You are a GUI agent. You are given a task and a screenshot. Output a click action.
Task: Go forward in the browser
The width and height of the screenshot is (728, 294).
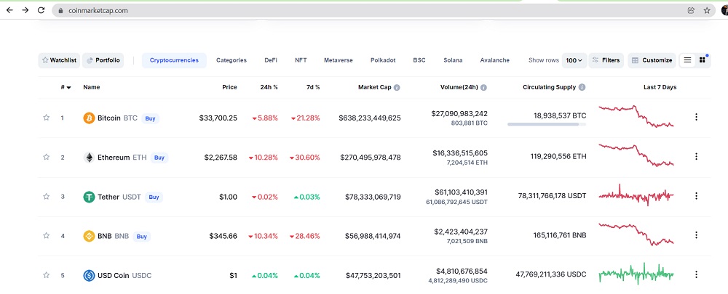coord(25,10)
